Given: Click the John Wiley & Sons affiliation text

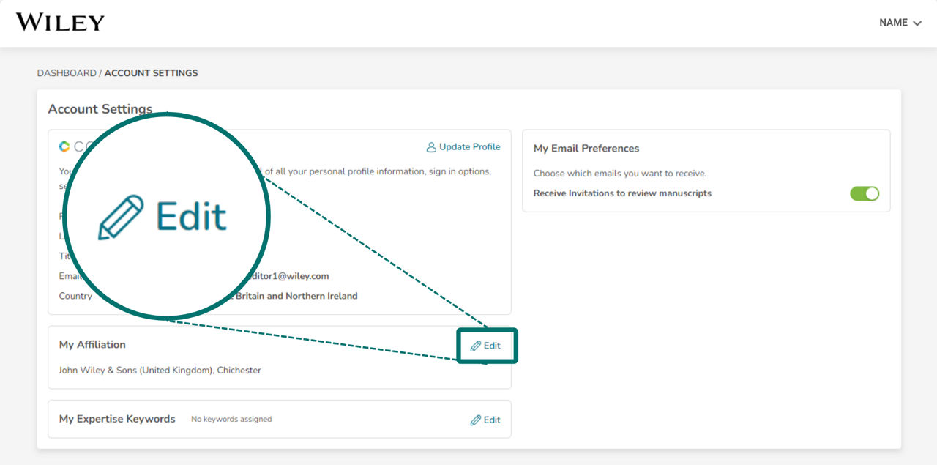Looking at the screenshot, I should (x=160, y=371).
